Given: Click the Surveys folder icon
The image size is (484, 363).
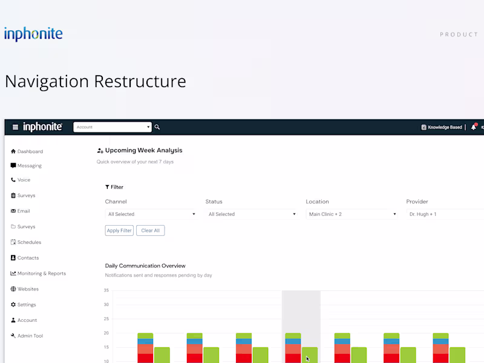Looking at the screenshot, I should [x=13, y=226].
